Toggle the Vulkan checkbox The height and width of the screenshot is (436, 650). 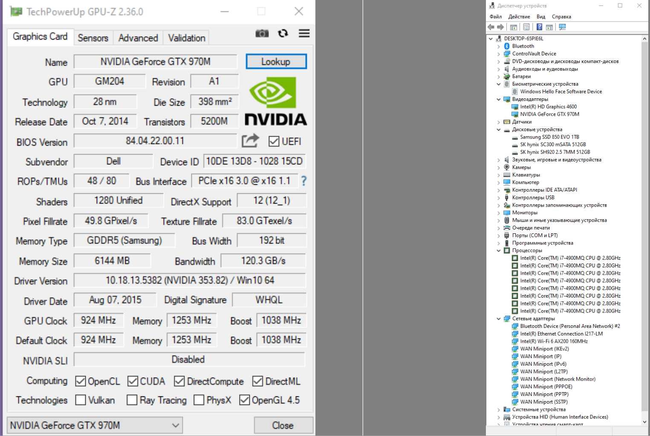click(80, 400)
